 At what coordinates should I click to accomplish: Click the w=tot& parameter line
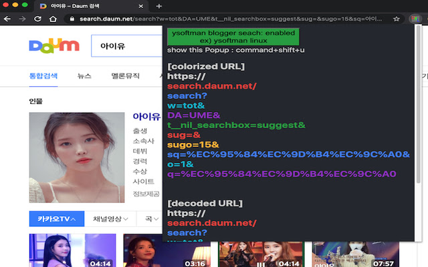(186, 105)
